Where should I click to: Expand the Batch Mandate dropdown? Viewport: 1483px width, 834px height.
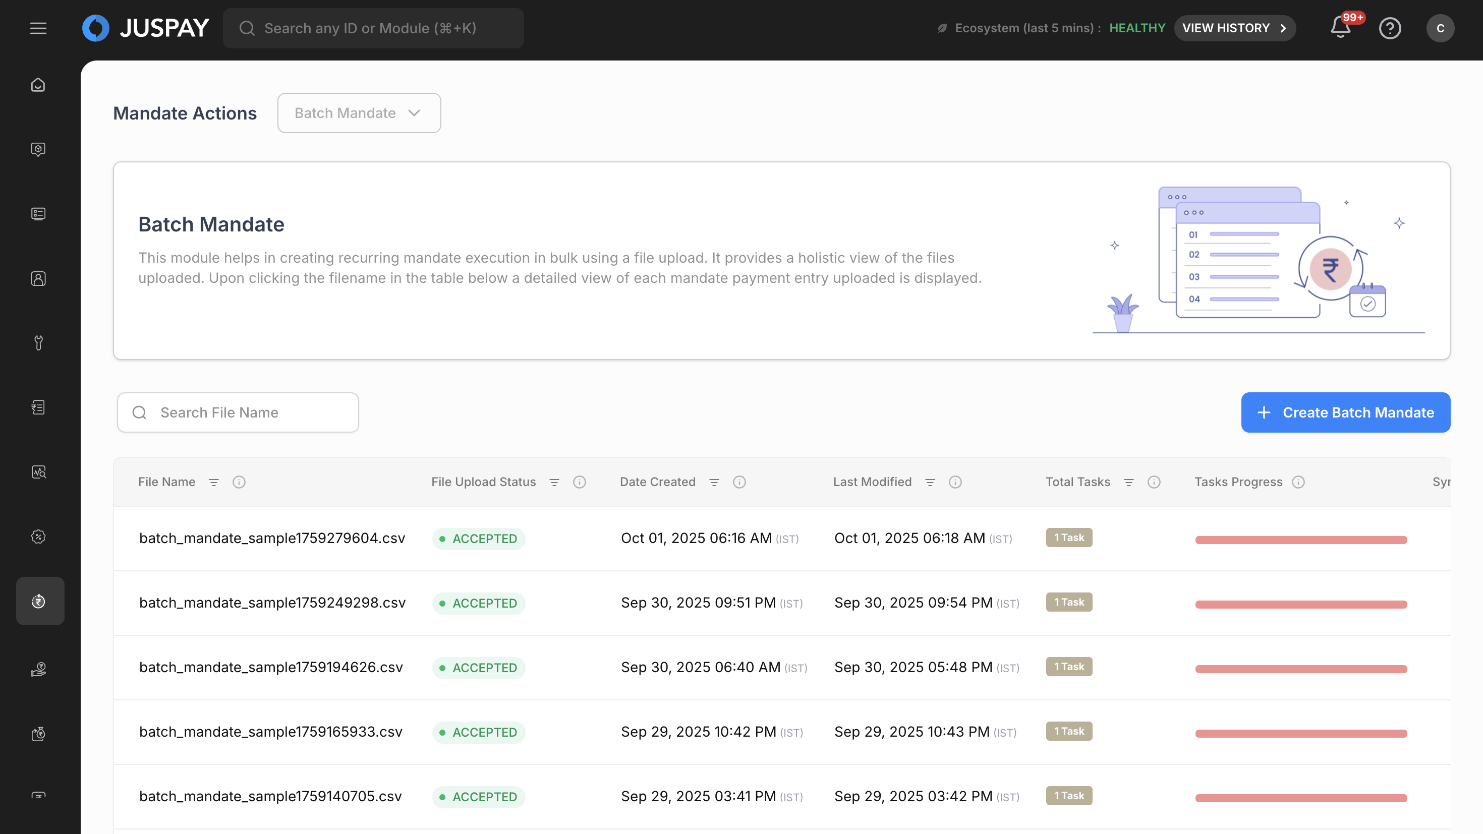359,113
